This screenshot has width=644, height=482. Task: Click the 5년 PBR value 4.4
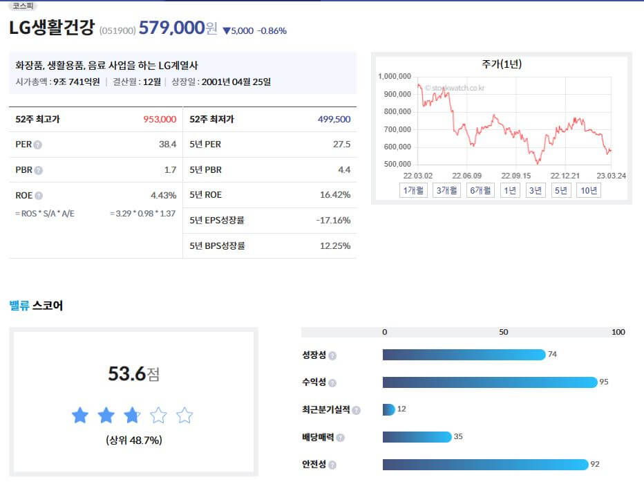pyautogui.click(x=344, y=169)
